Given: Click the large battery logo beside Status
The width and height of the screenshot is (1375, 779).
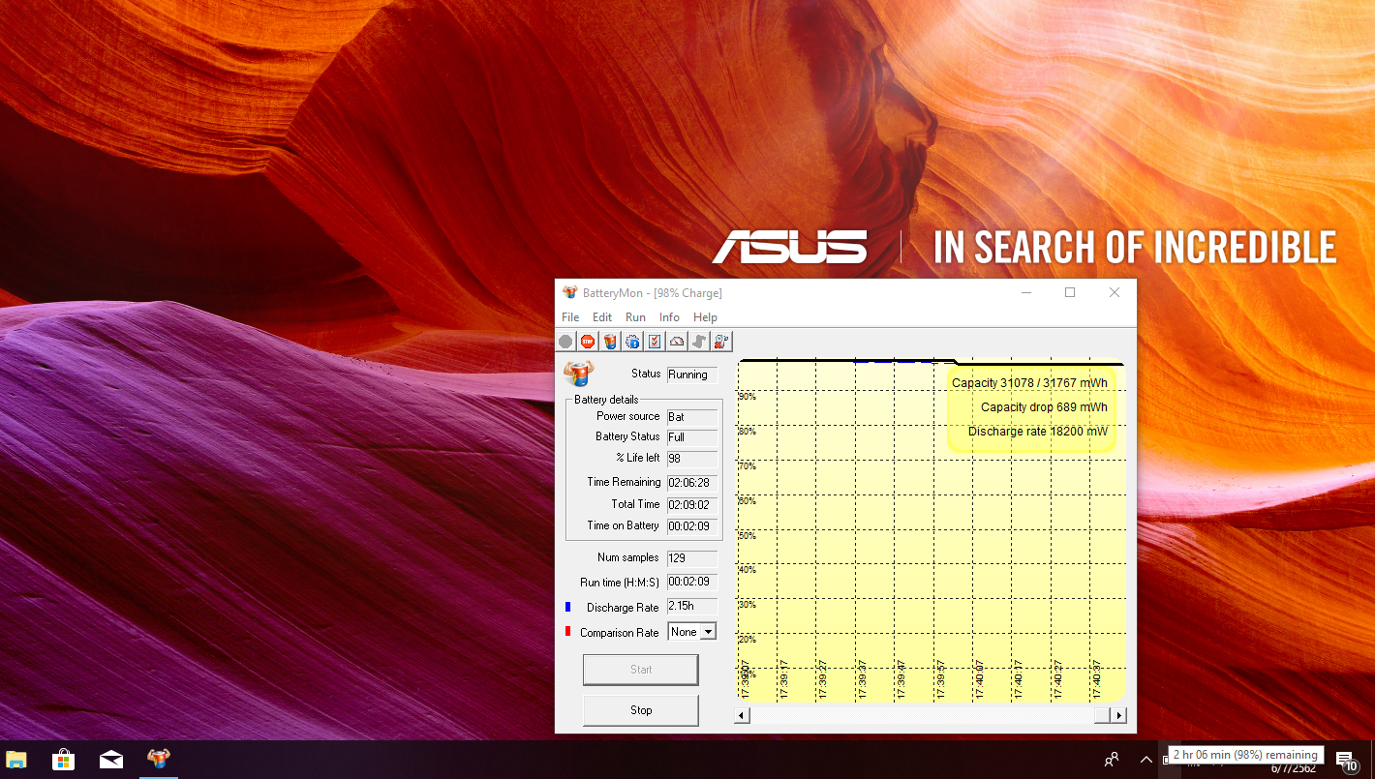Looking at the screenshot, I should pyautogui.click(x=579, y=374).
